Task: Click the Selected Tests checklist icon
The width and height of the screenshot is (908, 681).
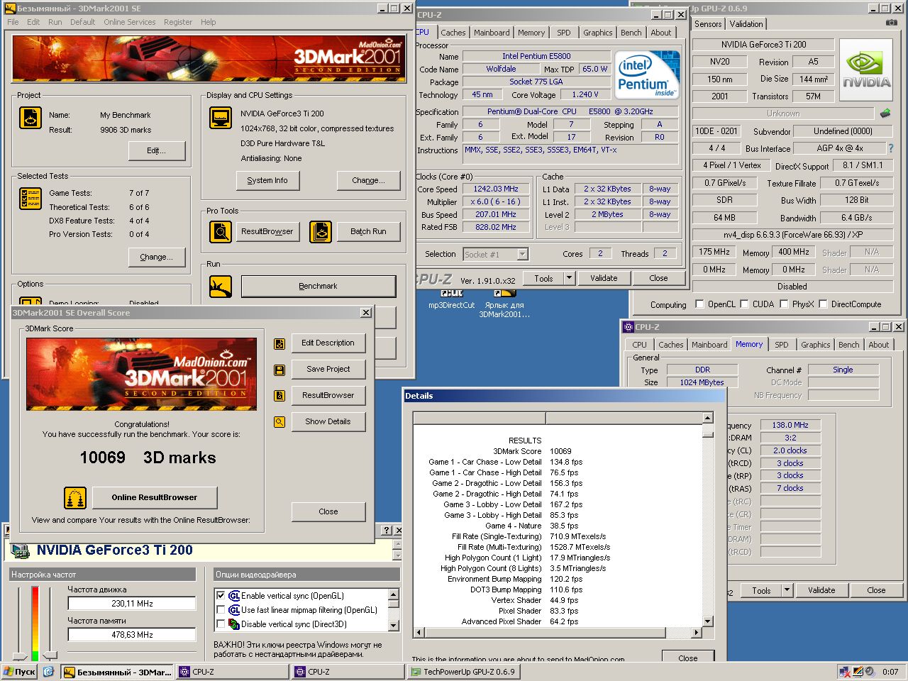Action: (31, 199)
